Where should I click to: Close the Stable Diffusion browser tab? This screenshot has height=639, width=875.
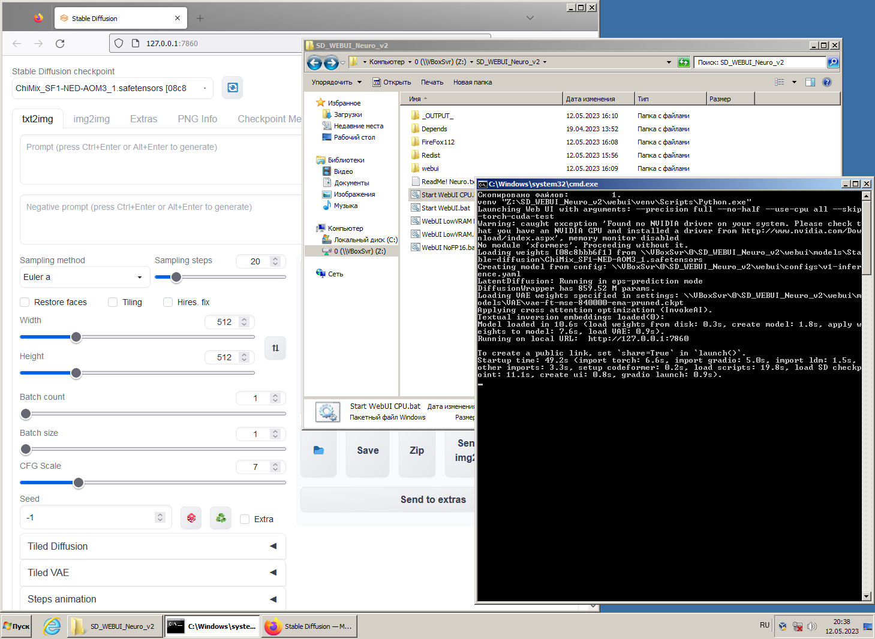178,18
